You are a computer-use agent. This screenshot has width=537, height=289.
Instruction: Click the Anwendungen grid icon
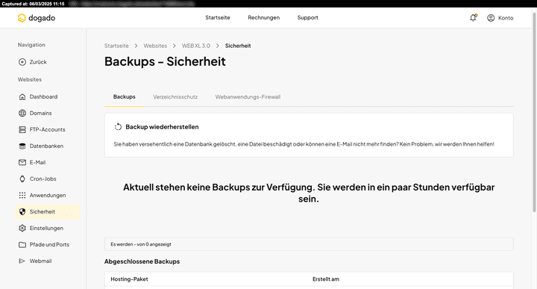click(x=22, y=196)
